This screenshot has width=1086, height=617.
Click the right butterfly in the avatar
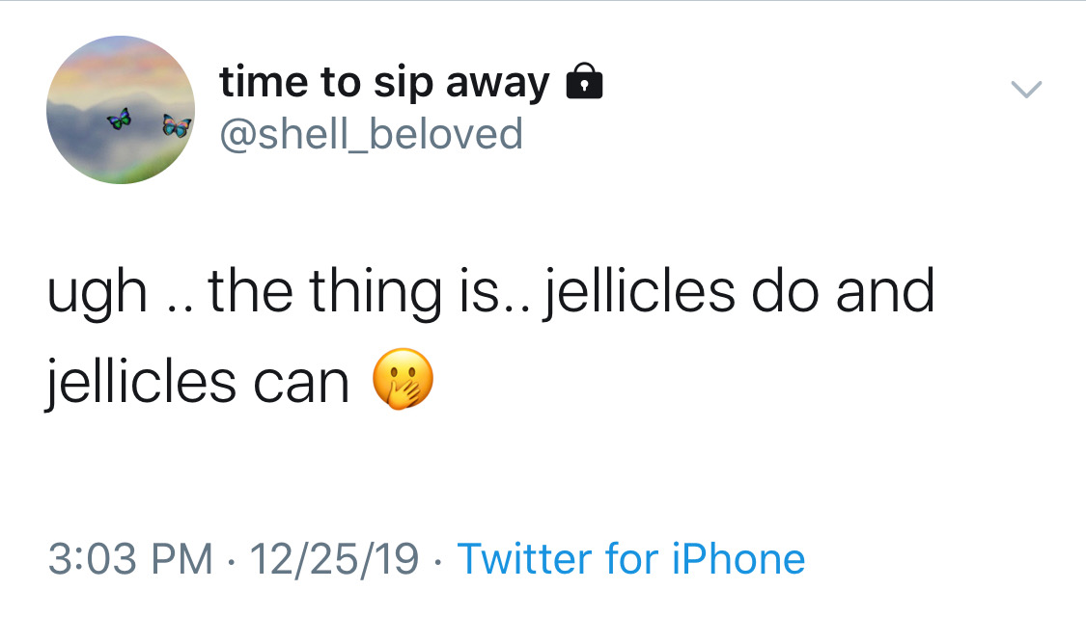tap(176, 125)
